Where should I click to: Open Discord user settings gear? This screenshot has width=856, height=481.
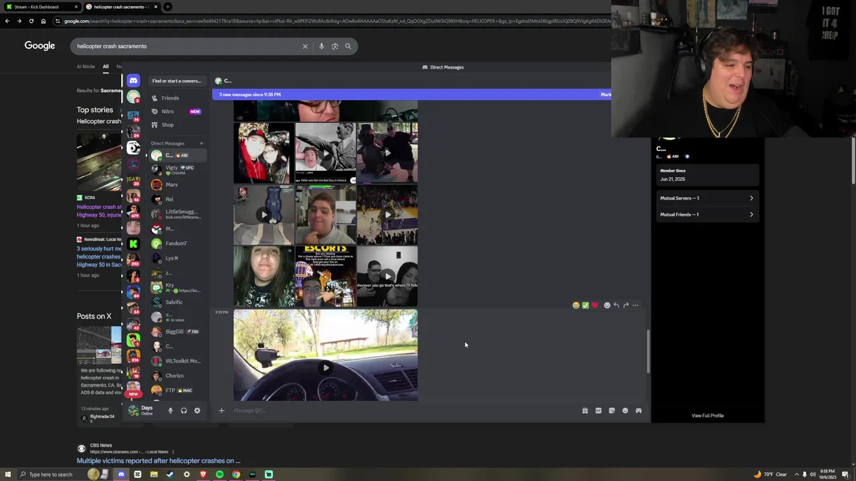click(197, 411)
